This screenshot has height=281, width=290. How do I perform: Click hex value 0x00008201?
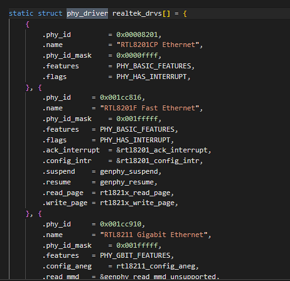click(137, 34)
